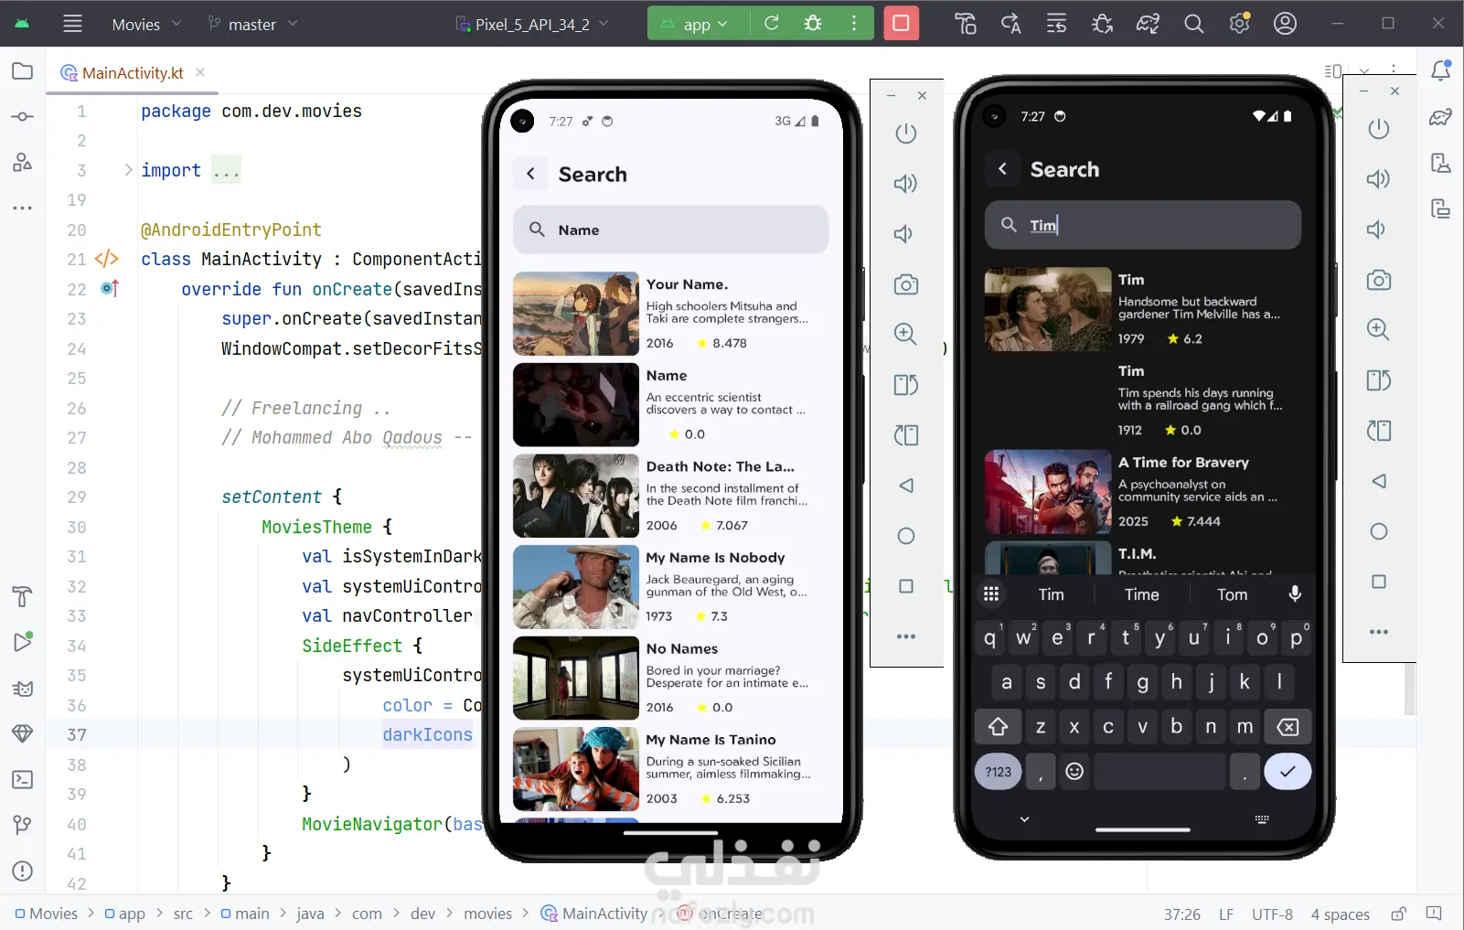Tap microphone icon on the keyboard
The width and height of the screenshot is (1464, 930).
point(1295,593)
